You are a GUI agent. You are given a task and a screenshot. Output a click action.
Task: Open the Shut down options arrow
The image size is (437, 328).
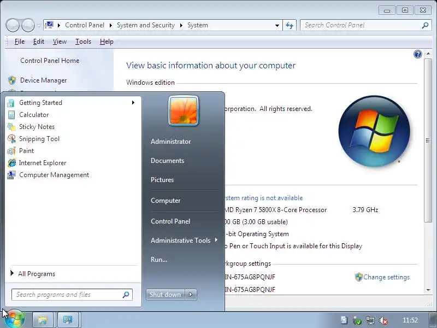pos(191,295)
